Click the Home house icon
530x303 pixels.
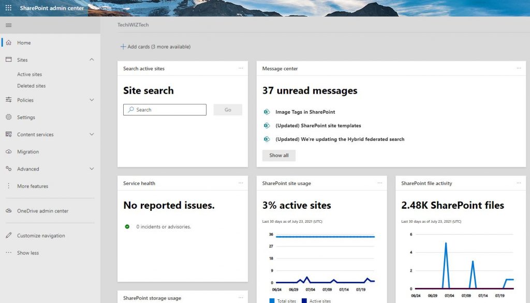pyautogui.click(x=9, y=42)
